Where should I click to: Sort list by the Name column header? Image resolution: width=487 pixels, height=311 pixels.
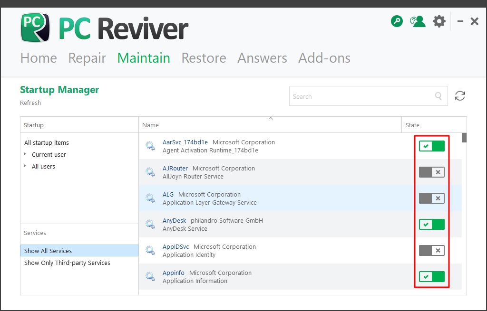(x=151, y=125)
